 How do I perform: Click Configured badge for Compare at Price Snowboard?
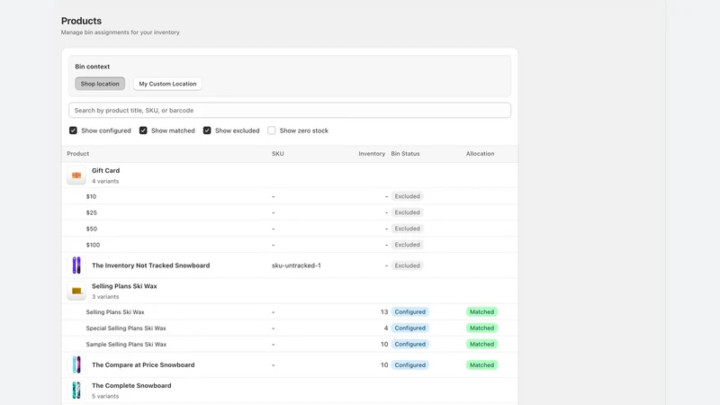pyautogui.click(x=410, y=365)
